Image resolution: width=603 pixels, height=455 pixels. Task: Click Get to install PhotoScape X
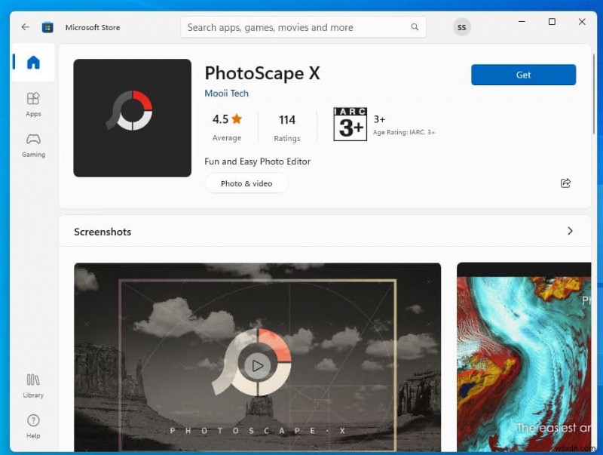tap(523, 75)
